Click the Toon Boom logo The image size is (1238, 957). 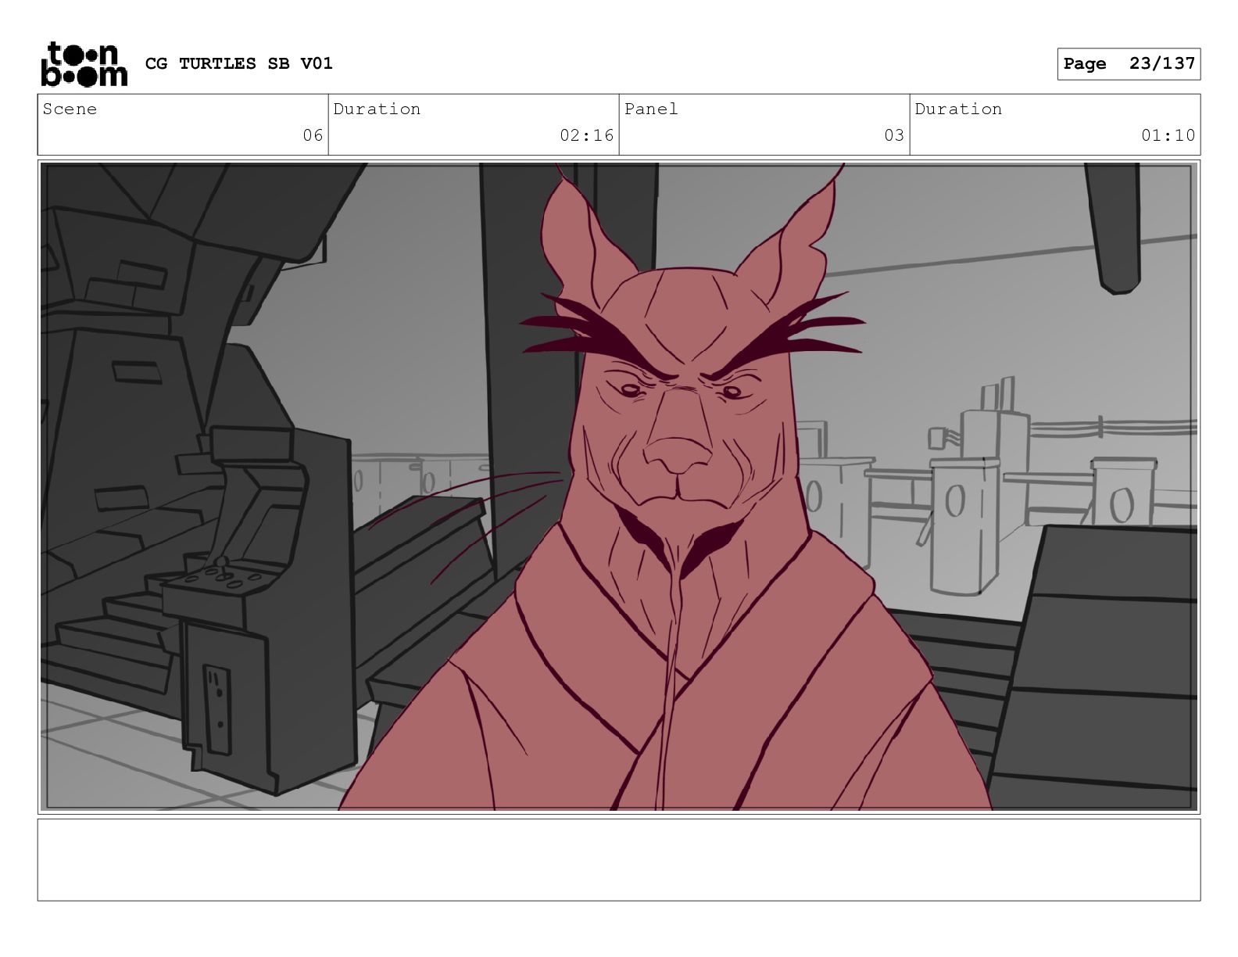tap(84, 63)
